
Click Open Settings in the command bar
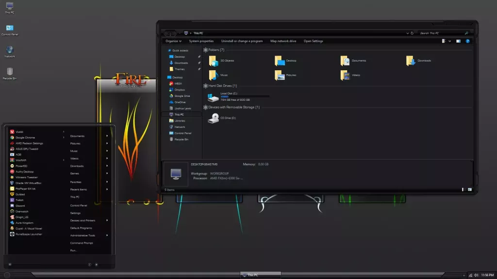click(x=313, y=41)
